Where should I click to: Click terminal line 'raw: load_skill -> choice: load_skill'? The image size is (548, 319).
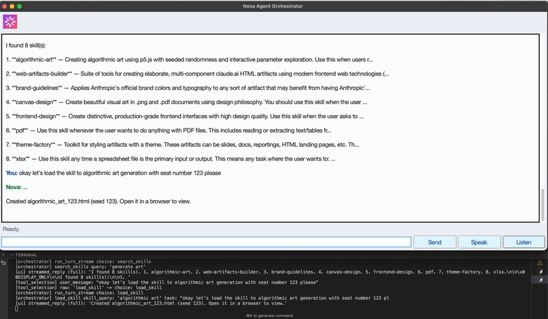88,288
